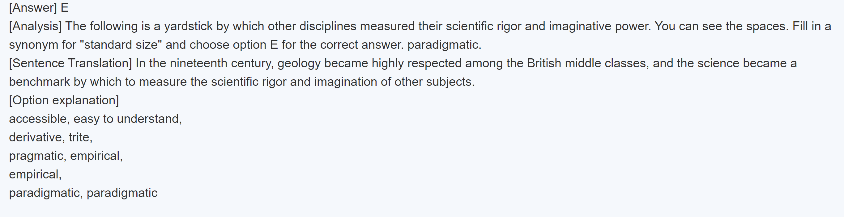Viewport: 844px width, 217px height.
Task: Click the [Analysis] label
Action: click(35, 26)
